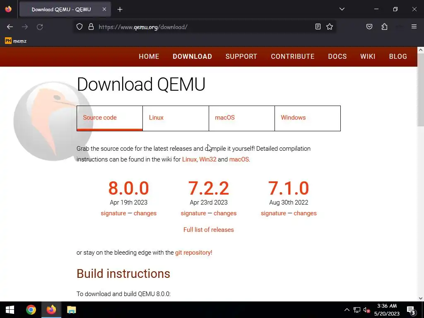This screenshot has width=424, height=318.
Task: Click the Firefox taskbar icon
Action: pyautogui.click(x=51, y=310)
